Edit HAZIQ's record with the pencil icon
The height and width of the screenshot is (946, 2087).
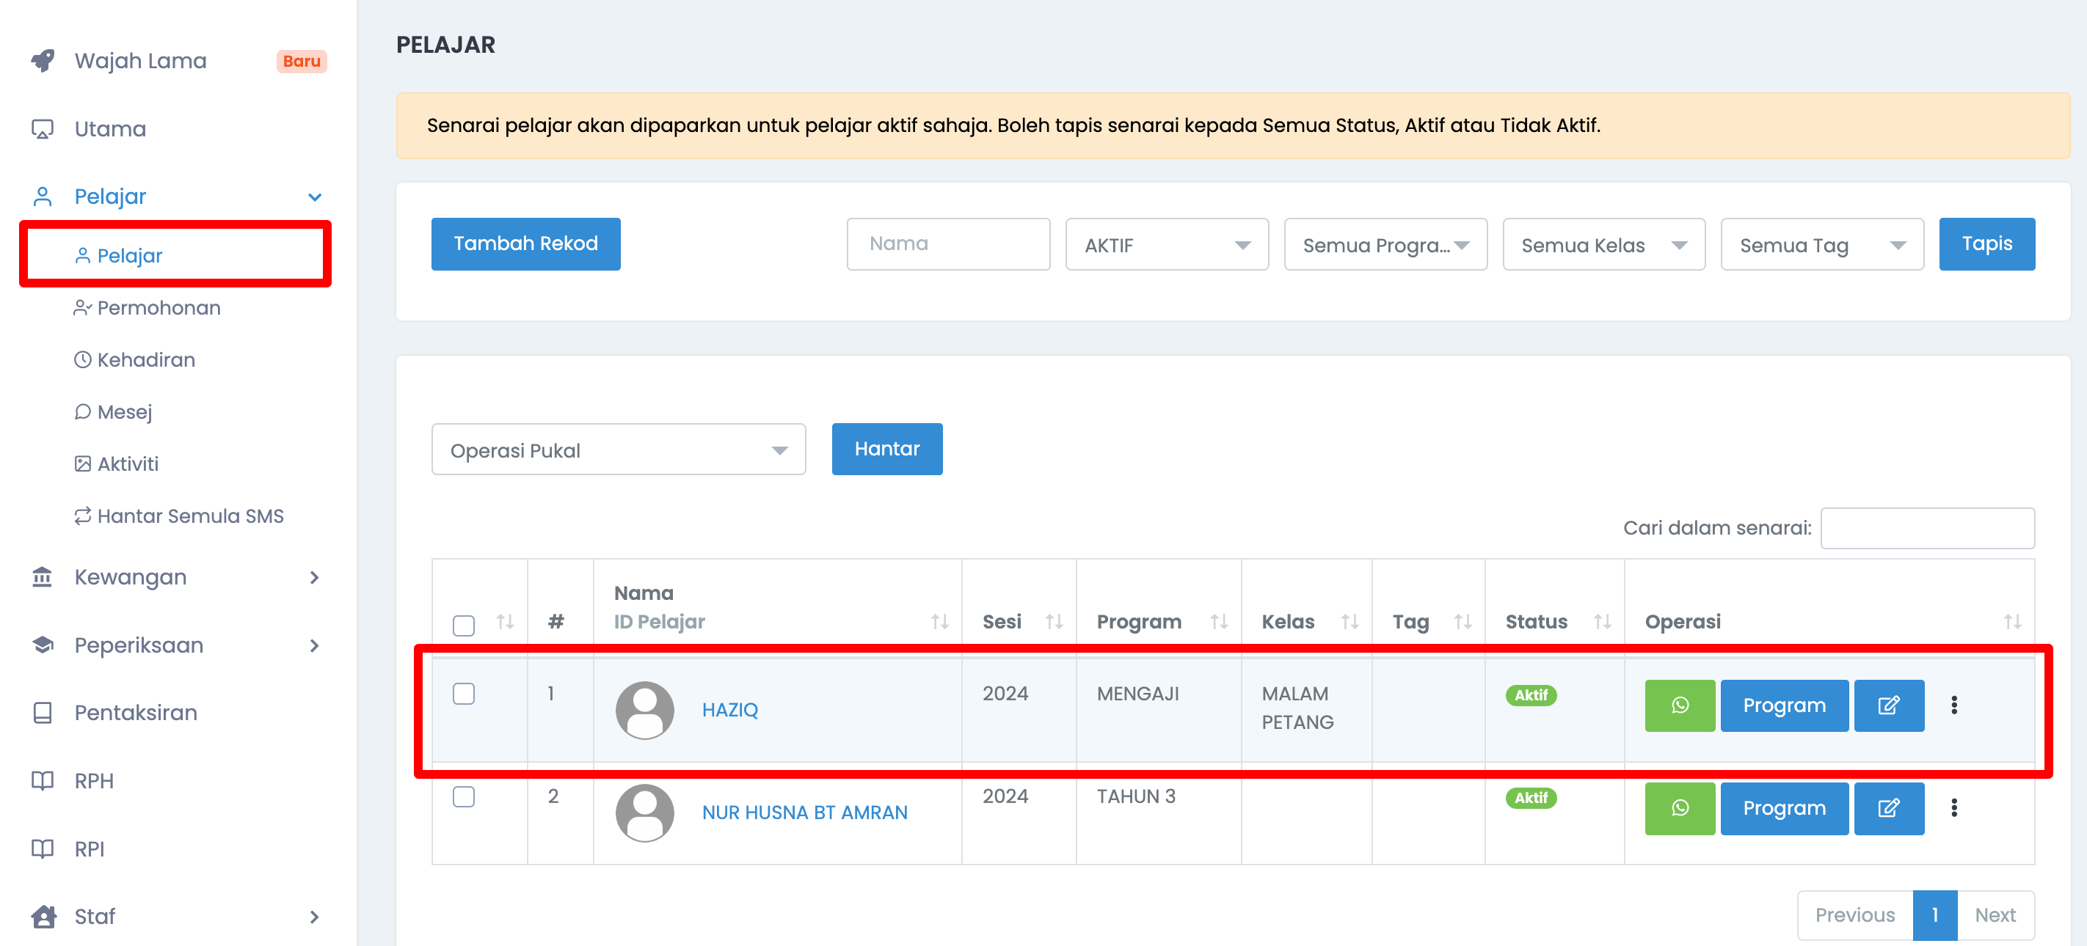tap(1889, 705)
